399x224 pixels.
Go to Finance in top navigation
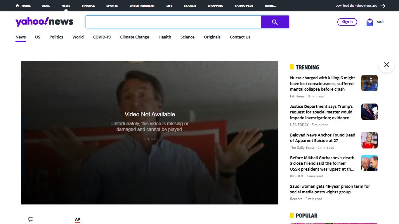tap(88, 6)
